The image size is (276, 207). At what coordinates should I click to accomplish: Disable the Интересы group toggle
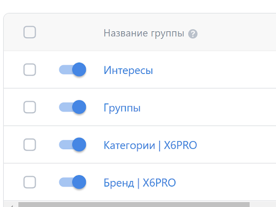[73, 70]
